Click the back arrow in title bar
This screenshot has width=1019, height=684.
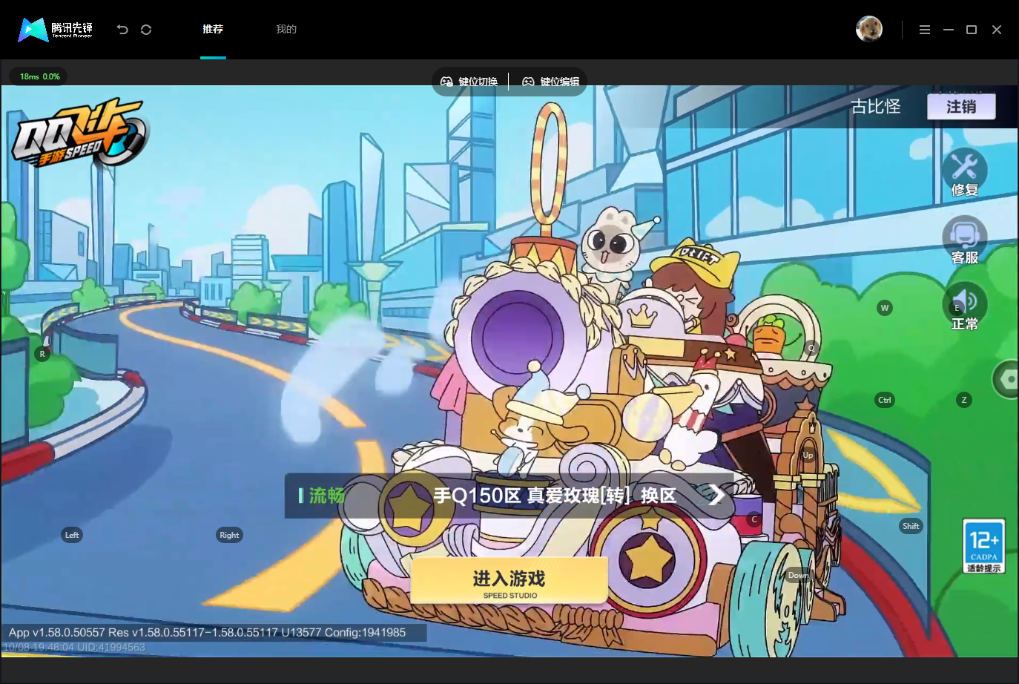click(x=122, y=30)
